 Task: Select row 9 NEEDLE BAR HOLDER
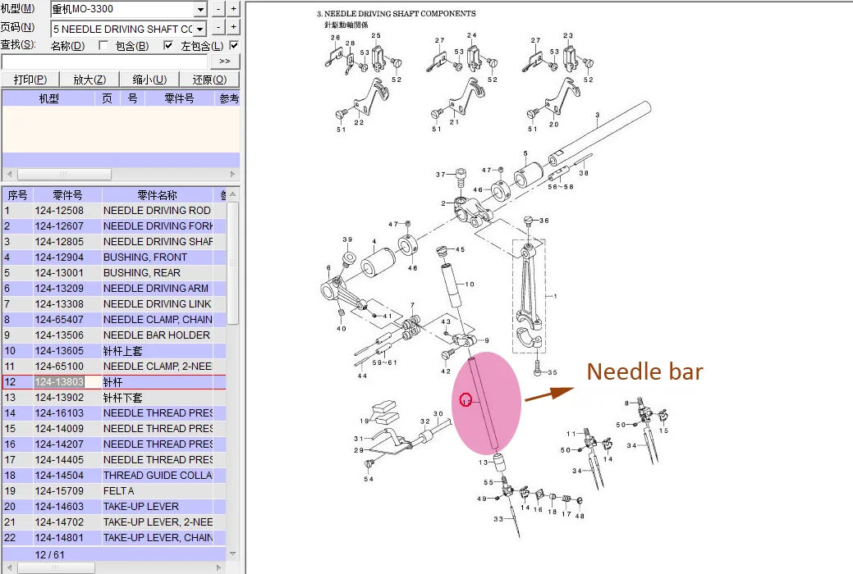(x=114, y=335)
